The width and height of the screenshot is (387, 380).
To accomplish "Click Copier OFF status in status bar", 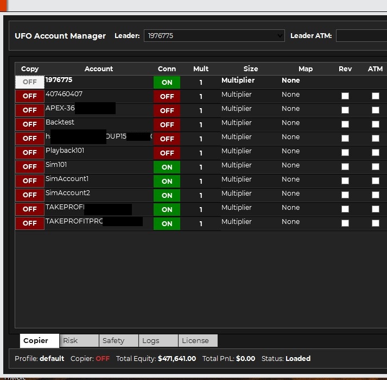I will [103, 358].
